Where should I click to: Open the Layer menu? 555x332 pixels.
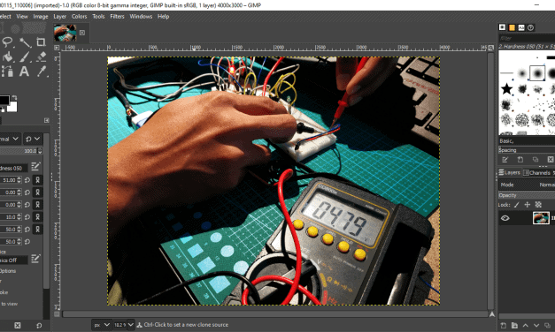point(60,16)
